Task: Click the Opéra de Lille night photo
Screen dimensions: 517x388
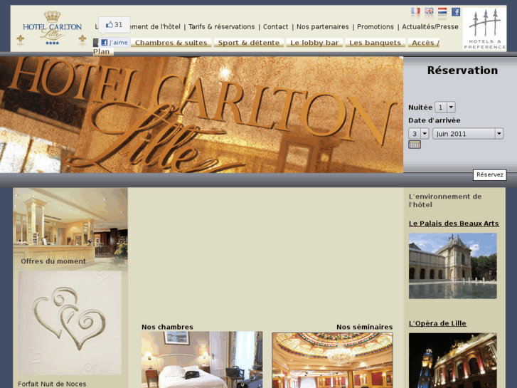Action: pos(453,360)
